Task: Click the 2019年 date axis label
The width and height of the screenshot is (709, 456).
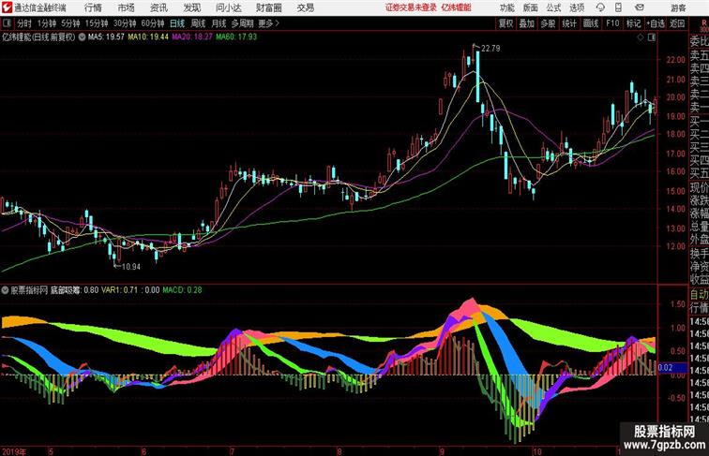Action: point(14,451)
